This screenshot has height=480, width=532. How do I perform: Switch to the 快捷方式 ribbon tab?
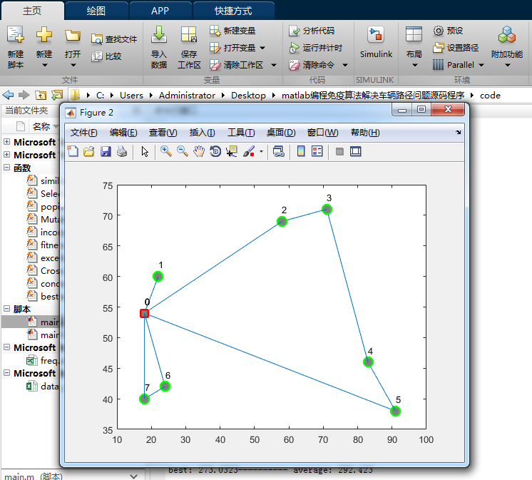click(x=233, y=11)
